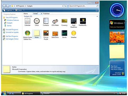Open the Views dropdown arrow
Screen dimensions: 128x96
[24, 10]
